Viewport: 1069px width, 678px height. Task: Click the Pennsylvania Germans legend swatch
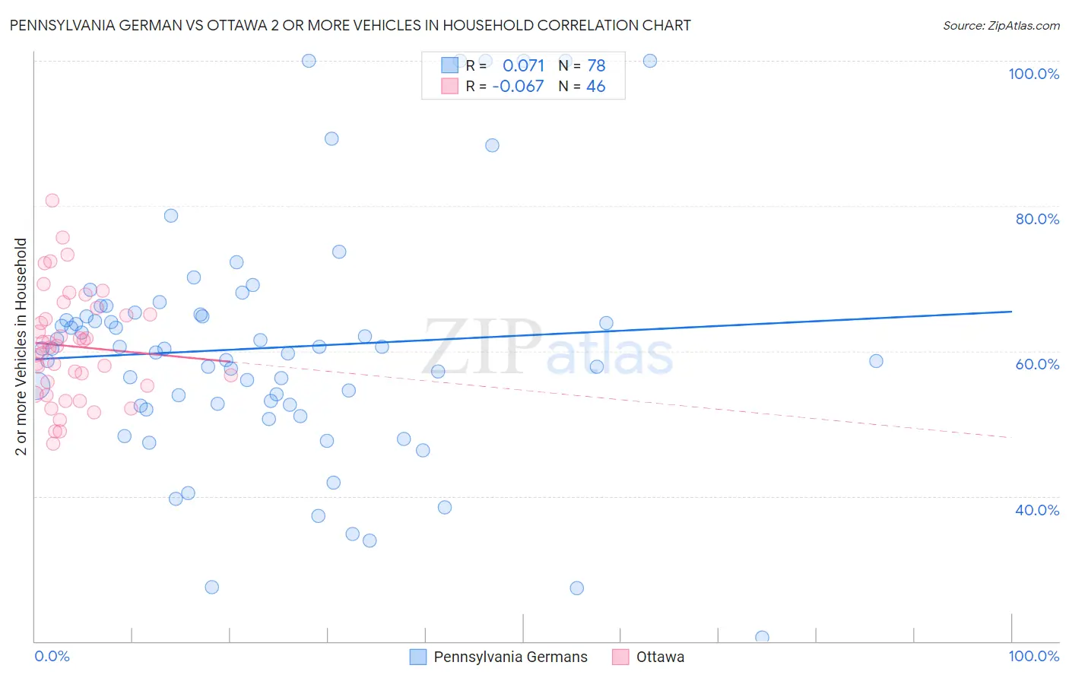417,657
